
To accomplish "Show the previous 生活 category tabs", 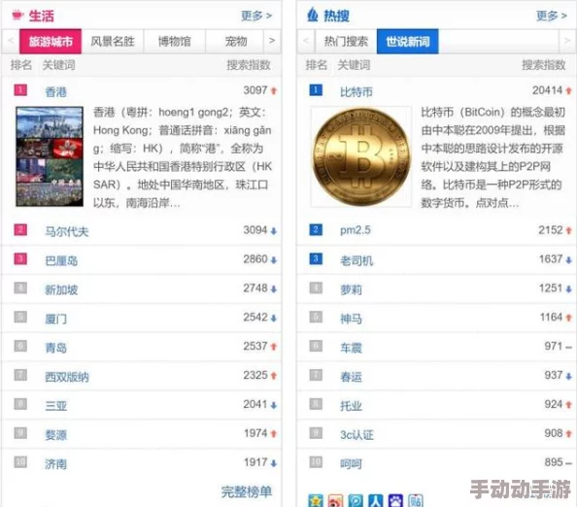I will tap(11, 41).
